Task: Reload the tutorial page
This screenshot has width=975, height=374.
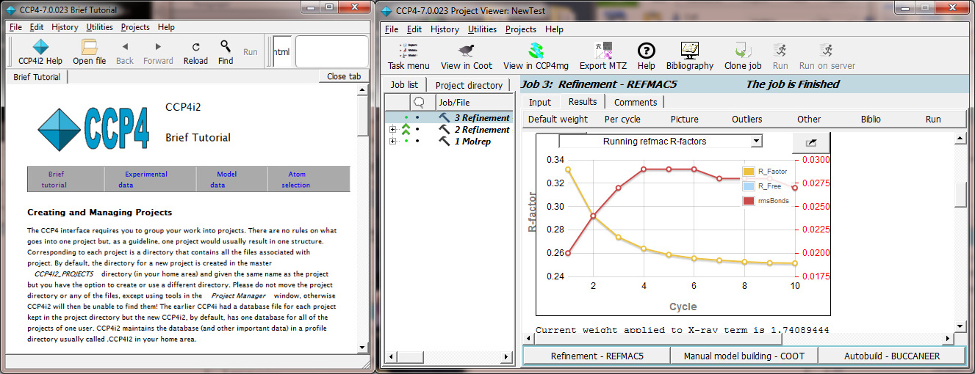Action: tap(195, 52)
